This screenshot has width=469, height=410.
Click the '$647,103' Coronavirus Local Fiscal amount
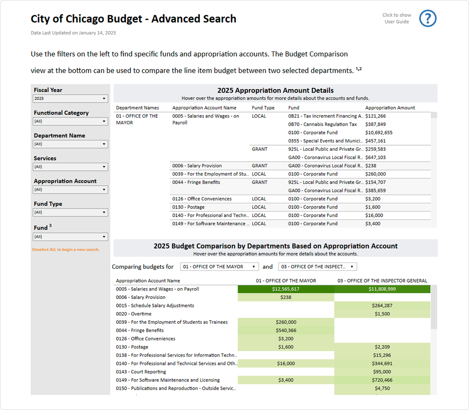(x=376, y=157)
